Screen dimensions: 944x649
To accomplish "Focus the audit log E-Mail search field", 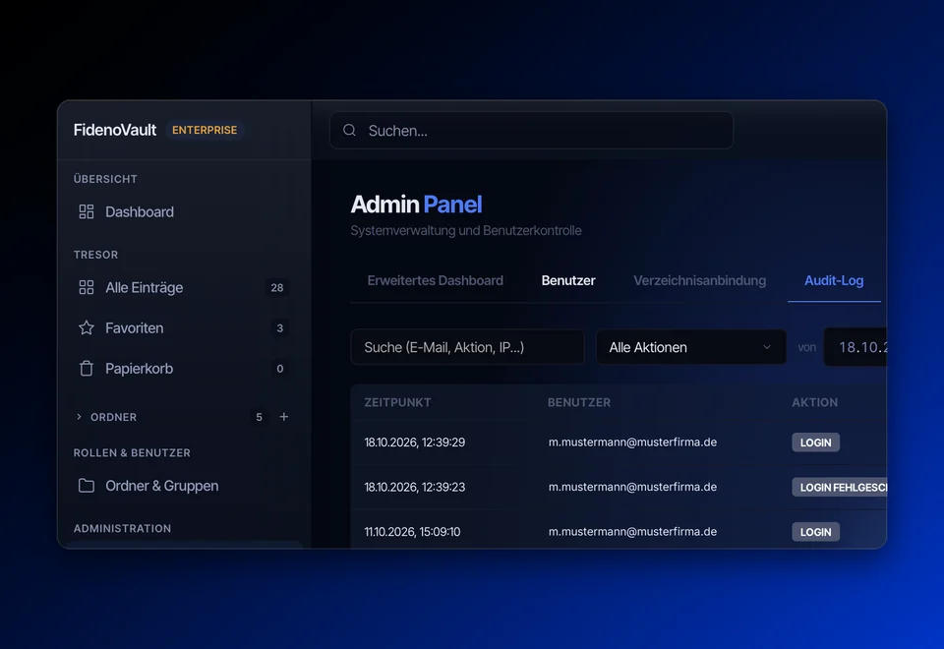I will coord(467,347).
